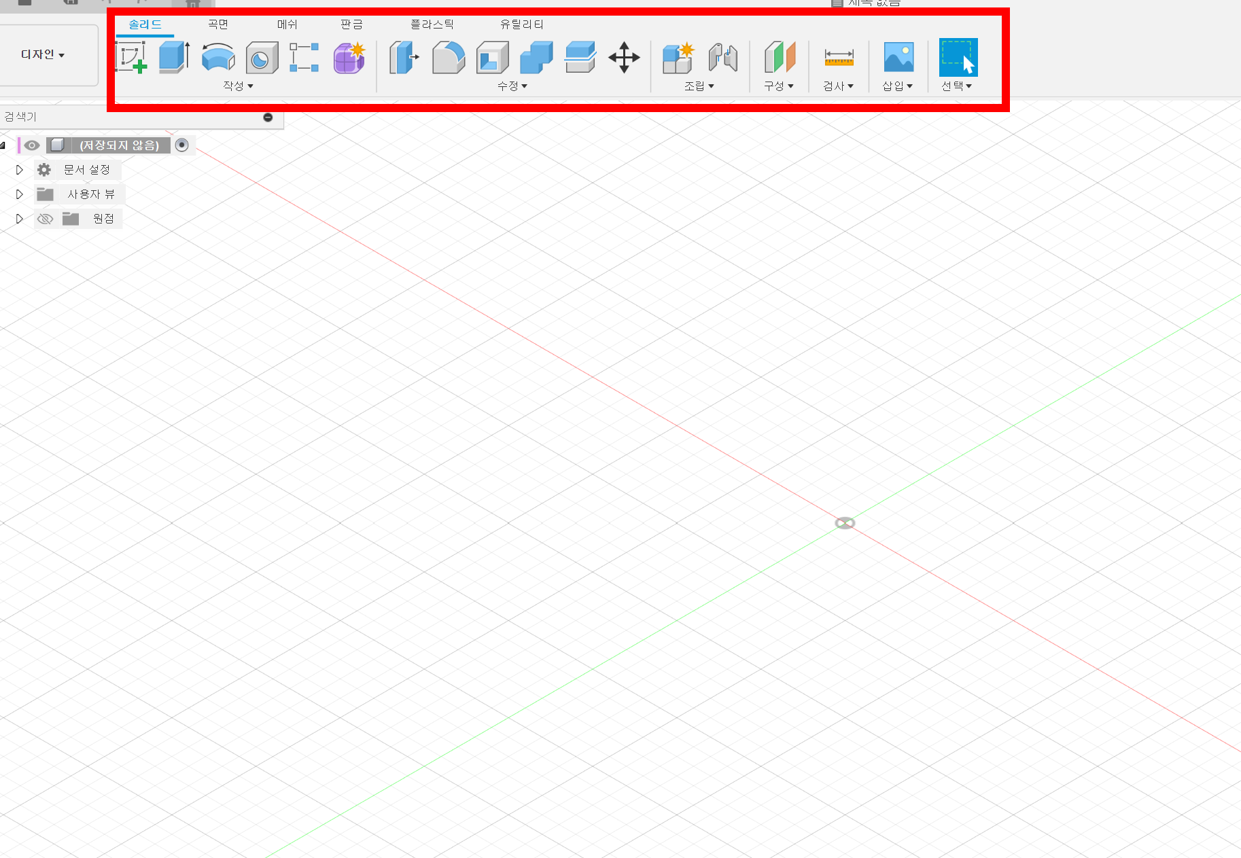Expand the 사용자 뷰 tree node
The image size is (1241, 858).
(x=19, y=194)
